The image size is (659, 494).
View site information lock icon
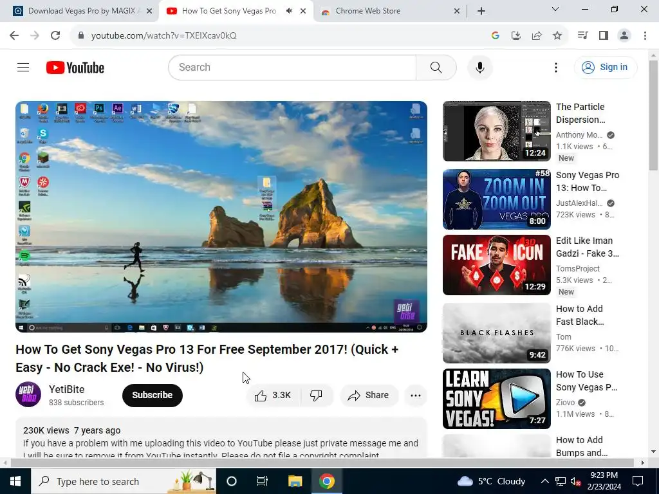(80, 35)
